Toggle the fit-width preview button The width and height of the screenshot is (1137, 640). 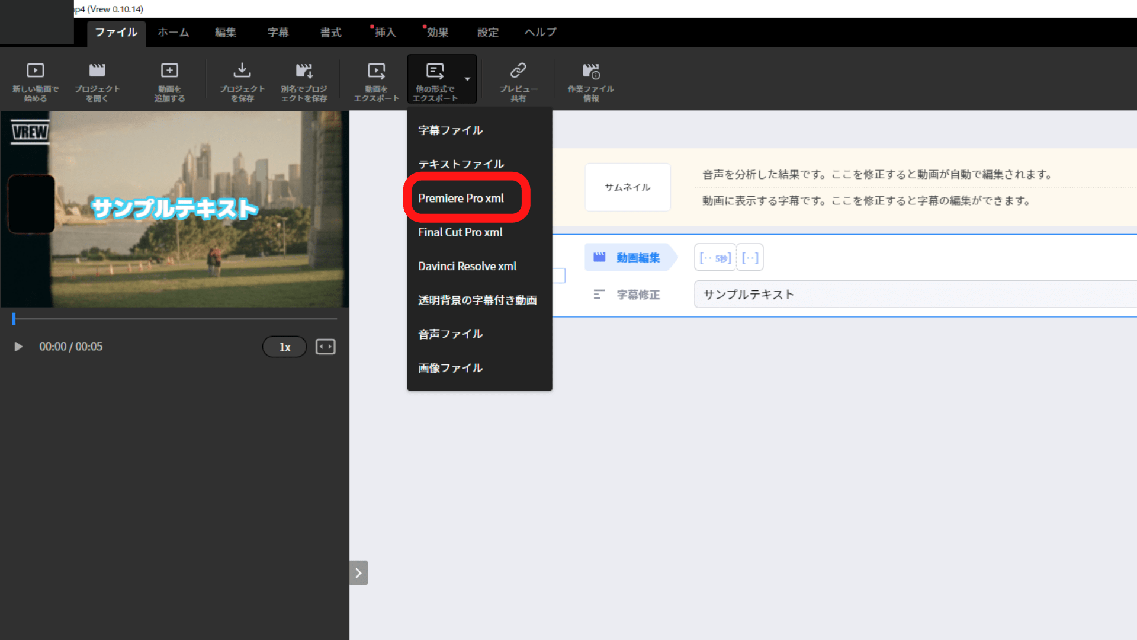[x=325, y=347]
